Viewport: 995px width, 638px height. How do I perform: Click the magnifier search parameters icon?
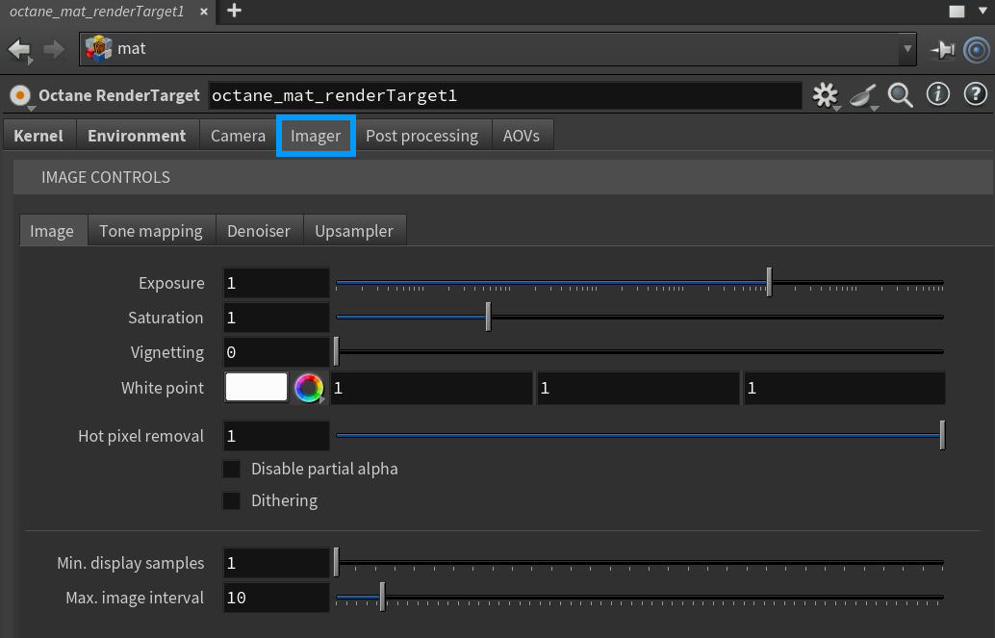coord(900,94)
